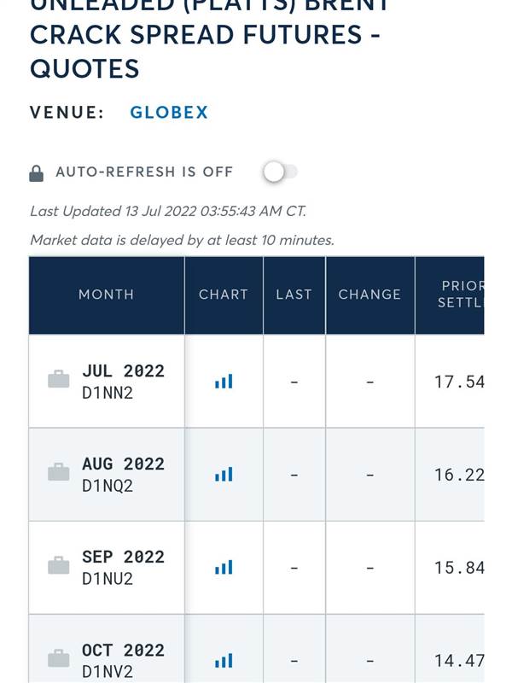Open the chart icon for AUG 2022
Viewport: 512px width, 683px height.
coord(224,475)
